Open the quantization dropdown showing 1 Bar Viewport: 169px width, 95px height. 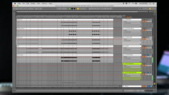click(40, 9)
